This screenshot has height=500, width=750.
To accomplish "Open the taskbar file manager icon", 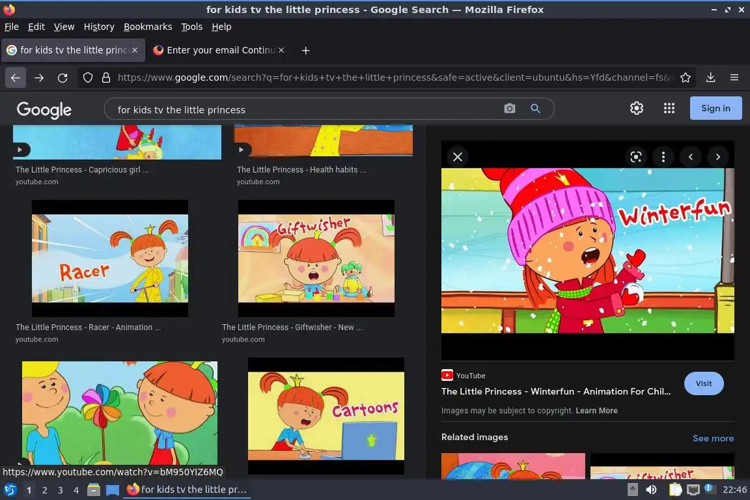I will pyautogui.click(x=94, y=490).
